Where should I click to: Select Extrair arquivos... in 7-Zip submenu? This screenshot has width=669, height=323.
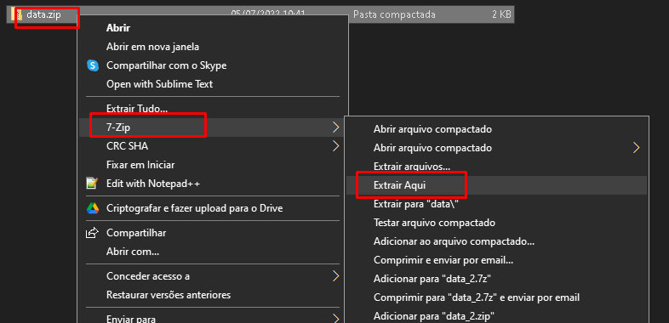click(x=412, y=167)
